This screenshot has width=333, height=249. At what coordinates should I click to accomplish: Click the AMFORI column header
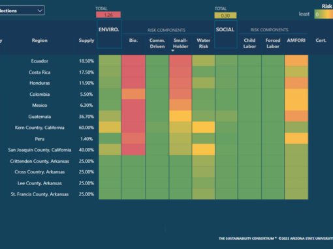[296, 40]
